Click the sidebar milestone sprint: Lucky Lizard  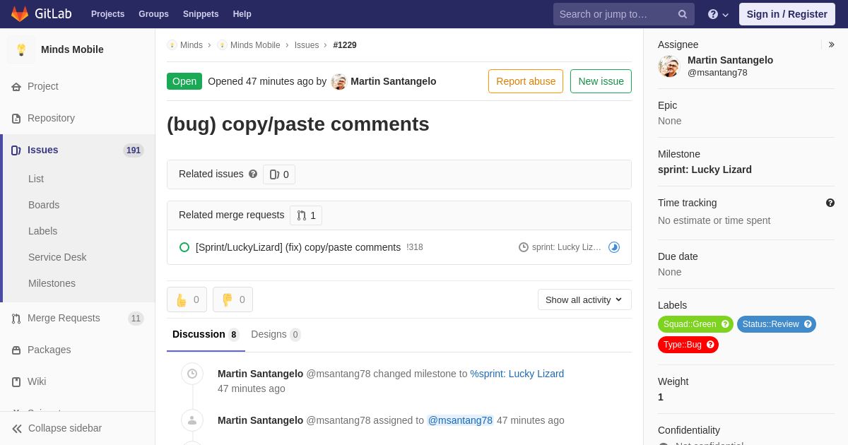click(705, 170)
